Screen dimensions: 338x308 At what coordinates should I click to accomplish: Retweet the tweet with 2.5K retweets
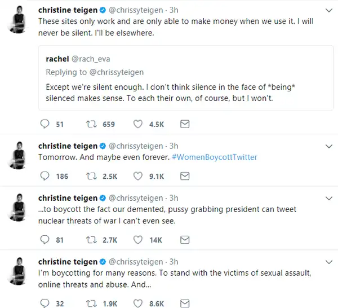point(91,176)
